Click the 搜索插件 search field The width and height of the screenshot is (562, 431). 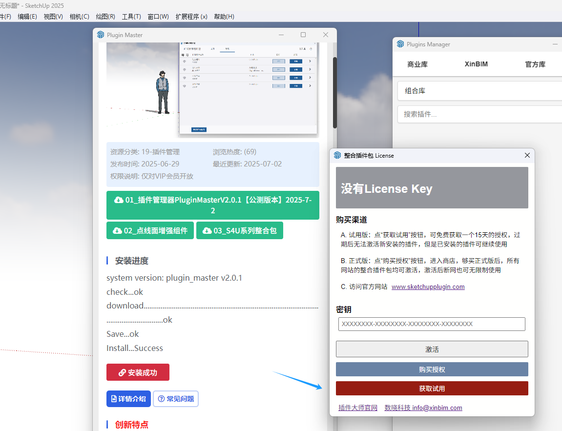[479, 114]
